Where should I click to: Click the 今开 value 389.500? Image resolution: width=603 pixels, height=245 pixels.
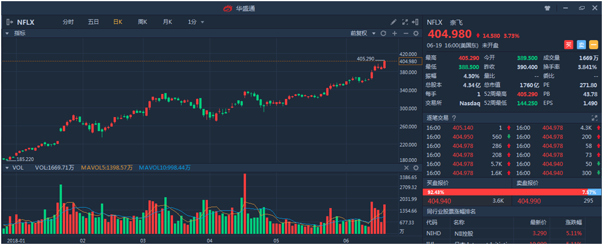(527, 58)
